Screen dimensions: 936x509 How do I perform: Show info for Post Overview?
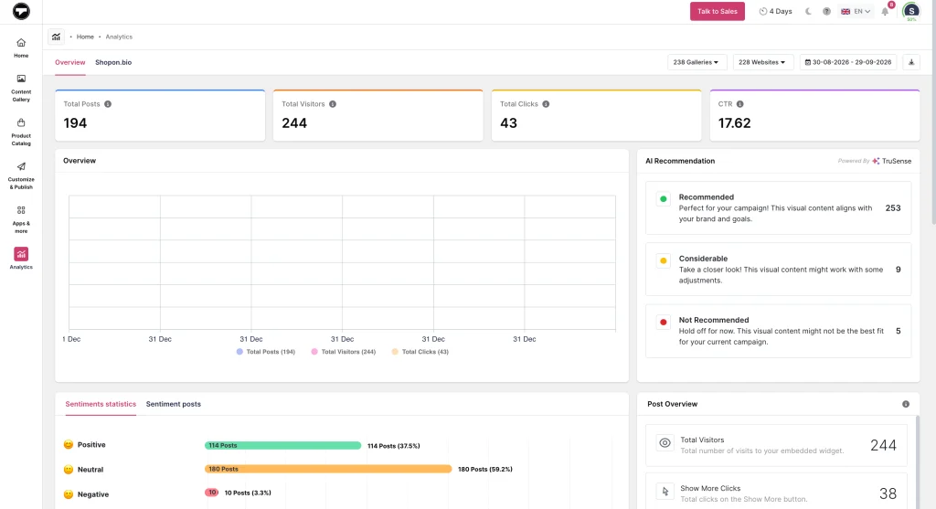click(x=906, y=404)
